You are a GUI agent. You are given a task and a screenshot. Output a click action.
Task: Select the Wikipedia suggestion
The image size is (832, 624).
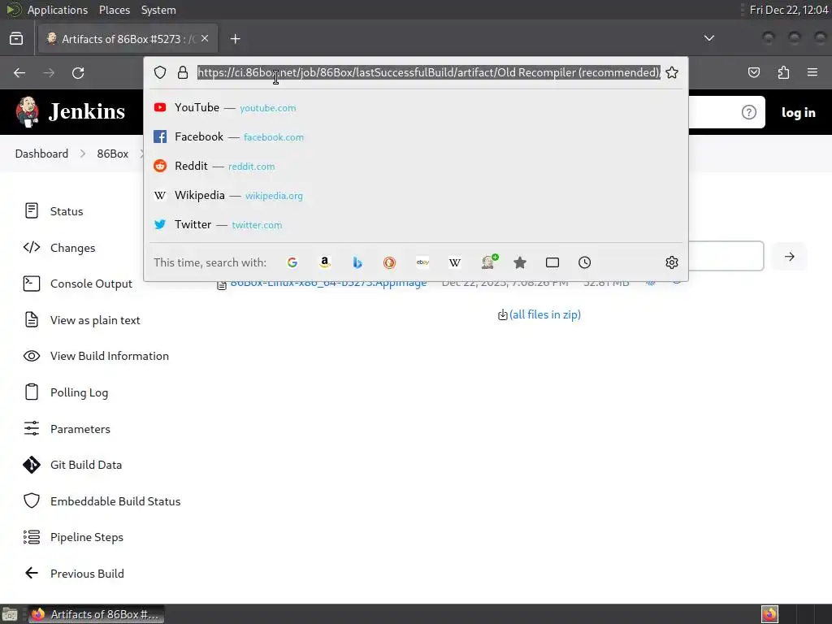416,195
